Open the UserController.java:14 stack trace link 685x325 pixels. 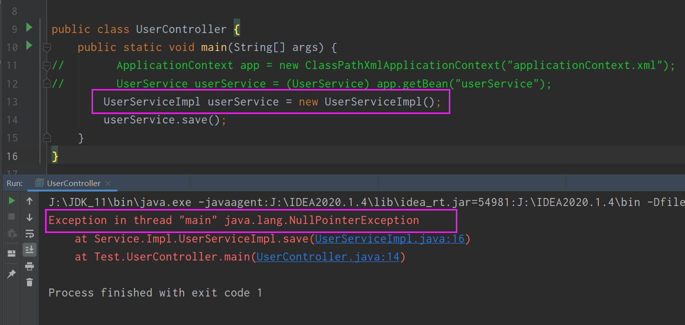[x=328, y=257]
